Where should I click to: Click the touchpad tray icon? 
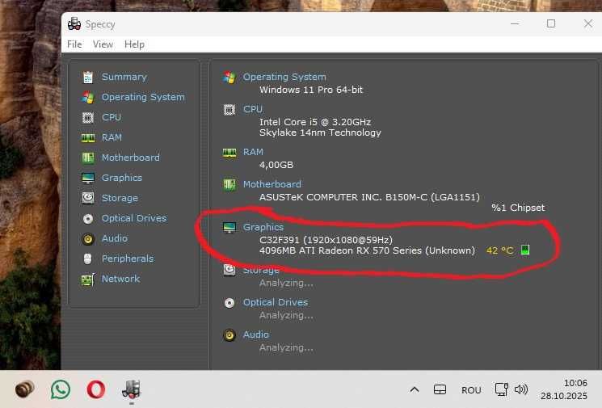coord(440,390)
